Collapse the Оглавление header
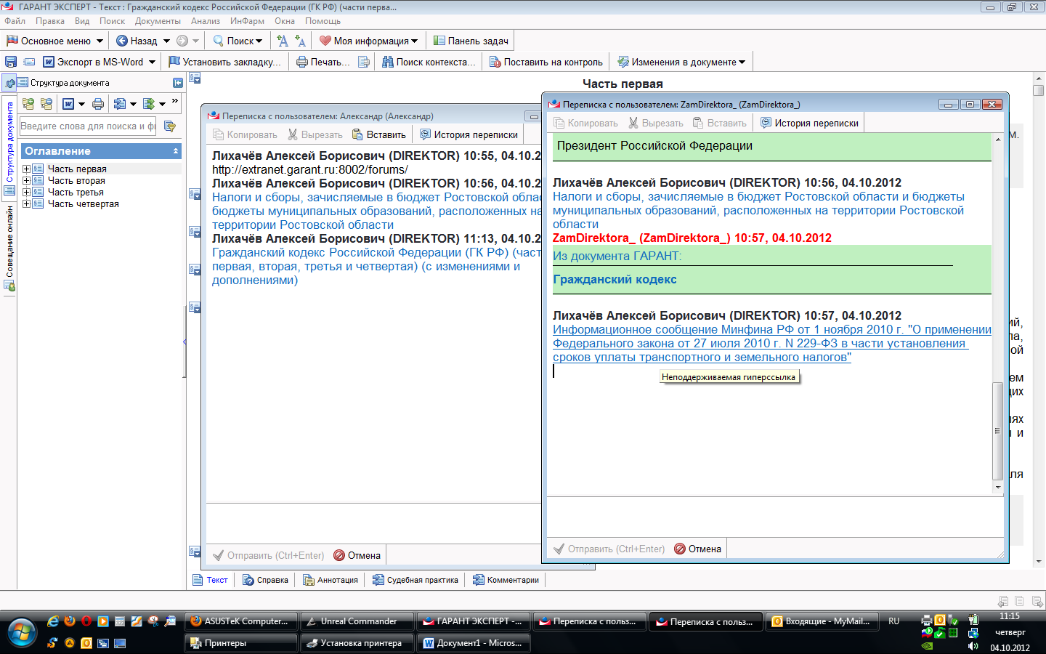This screenshot has height=654, width=1046. (176, 151)
